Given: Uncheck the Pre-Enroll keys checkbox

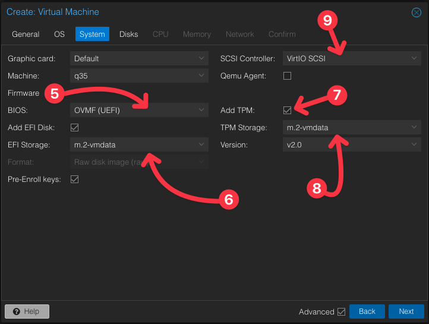Looking at the screenshot, I should tap(75, 179).
